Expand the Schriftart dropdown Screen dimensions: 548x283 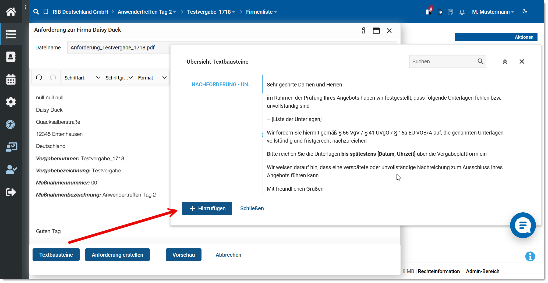(82, 78)
